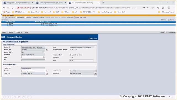Click into the Rank input field
This screenshot has width=177, height=100.
tap(32, 57)
